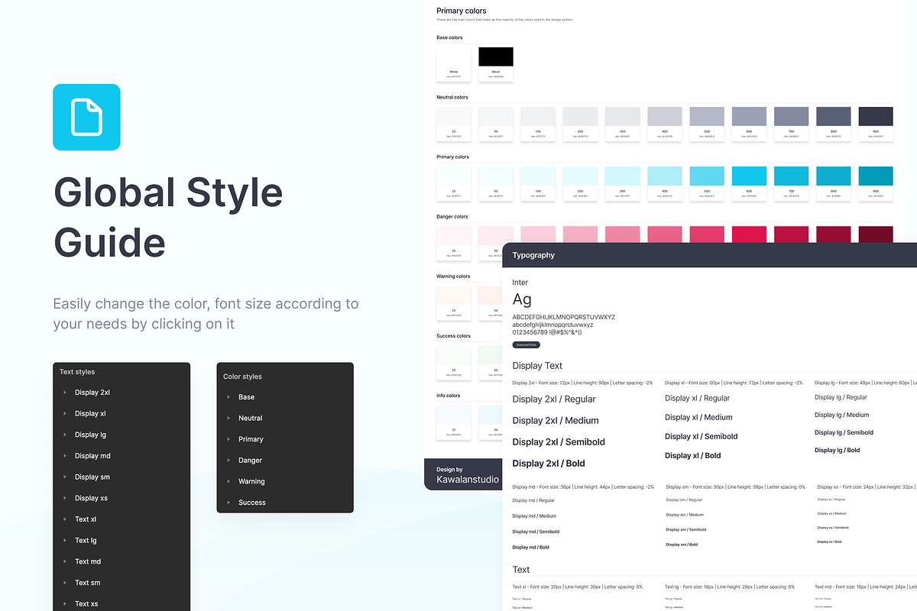Expand the Base color style group
Viewport: 917px width, 611px height.
click(x=228, y=397)
